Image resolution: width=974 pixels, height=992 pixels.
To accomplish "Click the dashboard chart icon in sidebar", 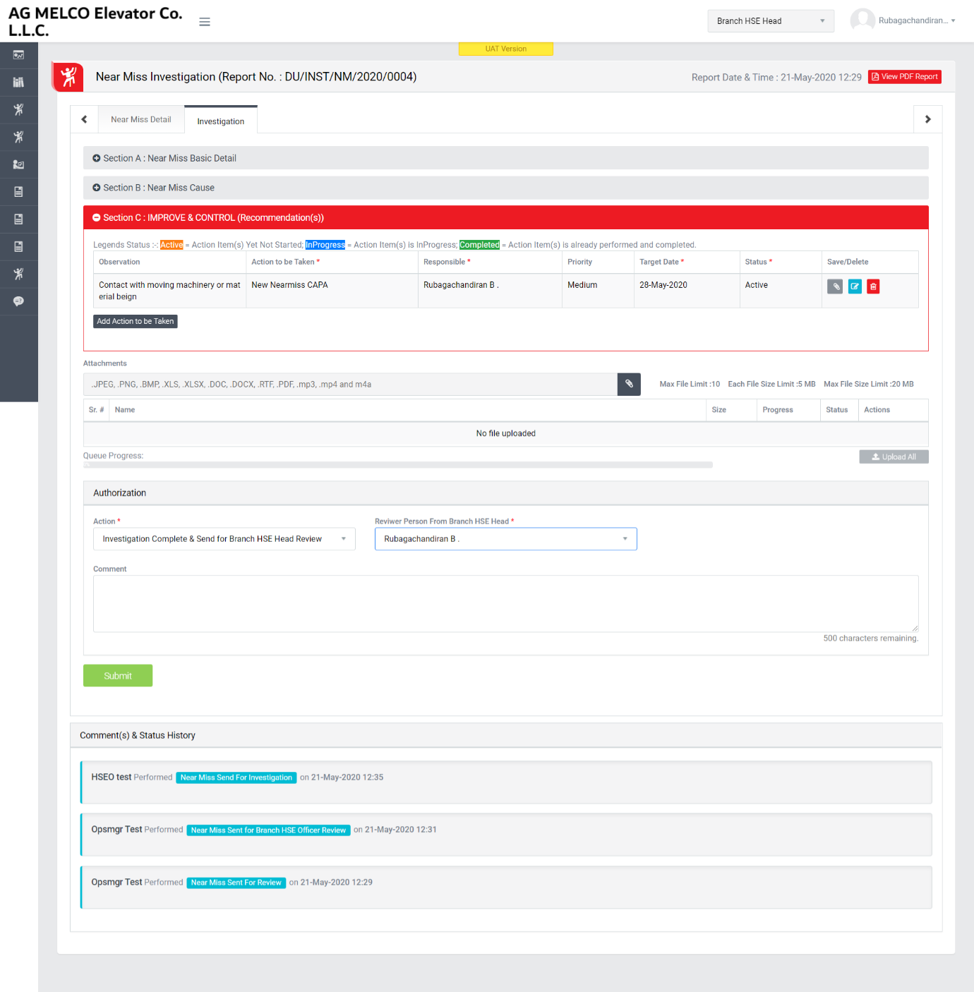I will point(18,55).
